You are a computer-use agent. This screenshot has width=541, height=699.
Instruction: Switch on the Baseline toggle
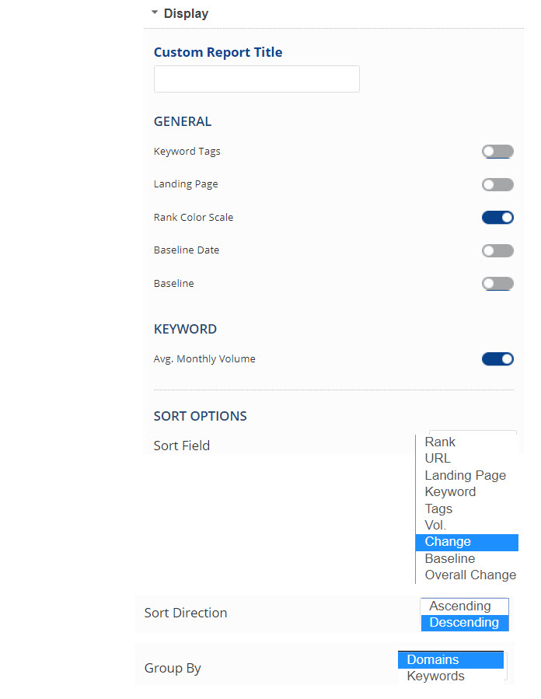tap(497, 284)
